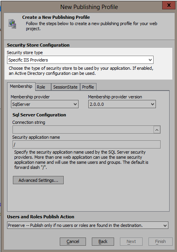
Task: Click the Cancel button
Action: click(x=73, y=241)
